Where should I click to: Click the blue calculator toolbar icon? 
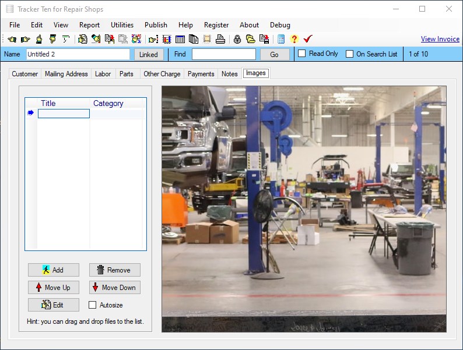(281, 40)
